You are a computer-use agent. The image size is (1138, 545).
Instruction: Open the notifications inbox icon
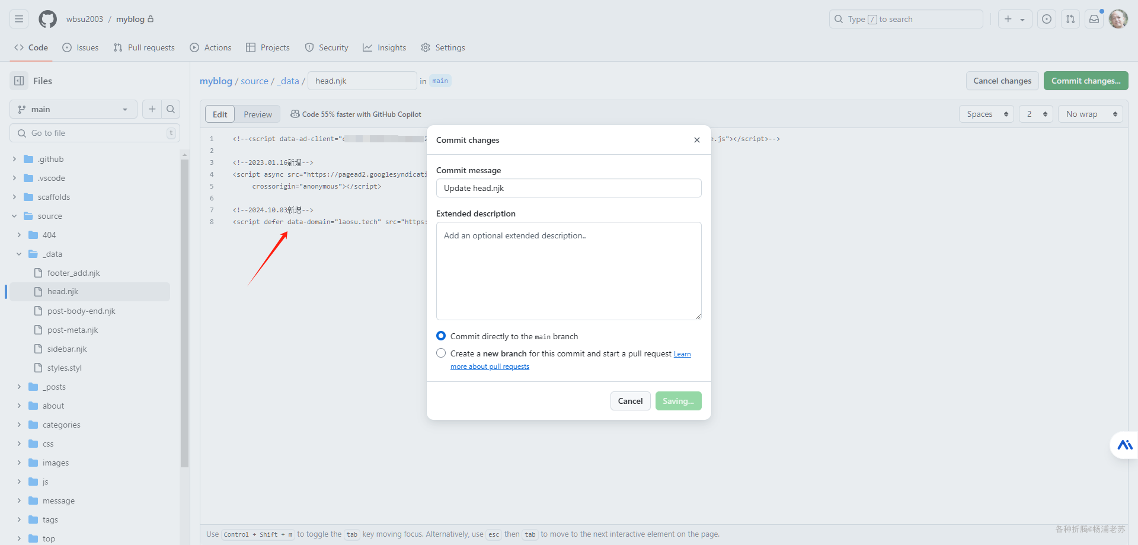1094,19
